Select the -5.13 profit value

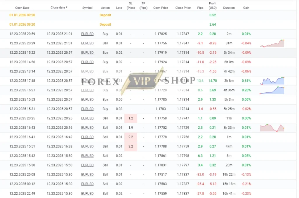point(213,184)
